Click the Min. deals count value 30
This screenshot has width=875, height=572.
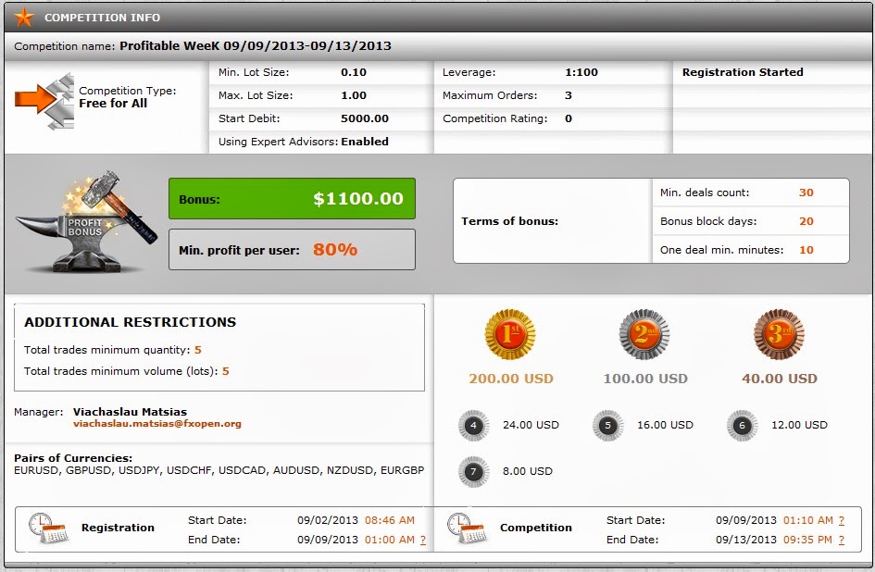(806, 193)
